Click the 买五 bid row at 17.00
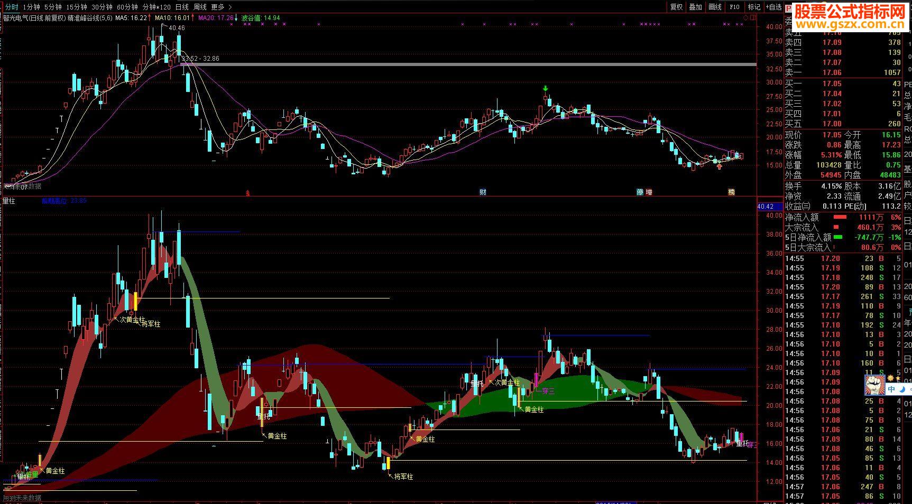 pos(843,124)
